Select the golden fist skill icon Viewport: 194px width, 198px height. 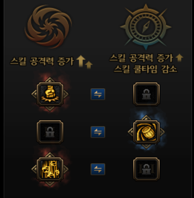click(x=50, y=94)
